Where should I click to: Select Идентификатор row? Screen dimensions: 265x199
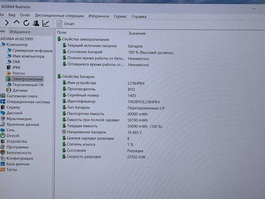click(x=111, y=101)
